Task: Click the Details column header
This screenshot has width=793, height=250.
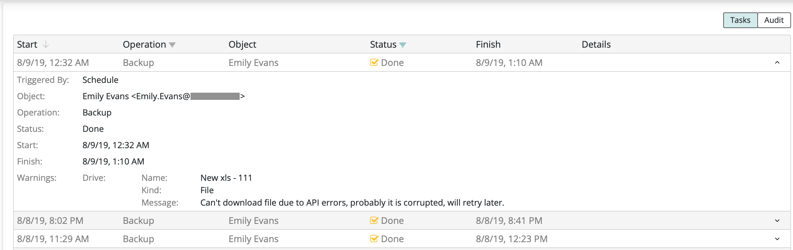Action: [596, 44]
